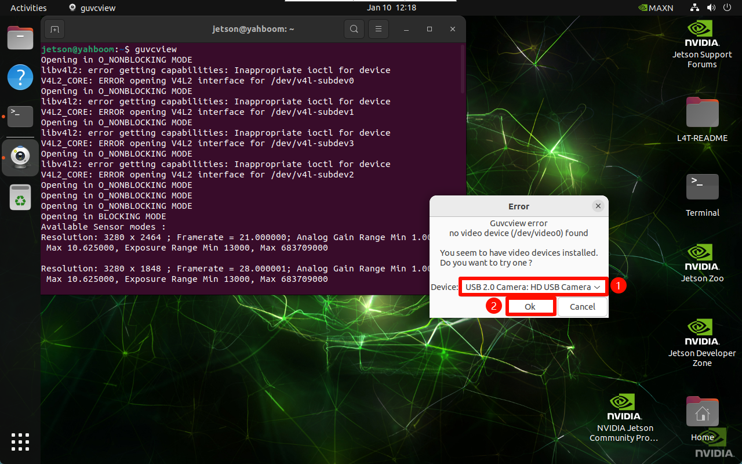The width and height of the screenshot is (742, 464).
Task: Click the guvcview webcam dock icon
Action: [20, 157]
